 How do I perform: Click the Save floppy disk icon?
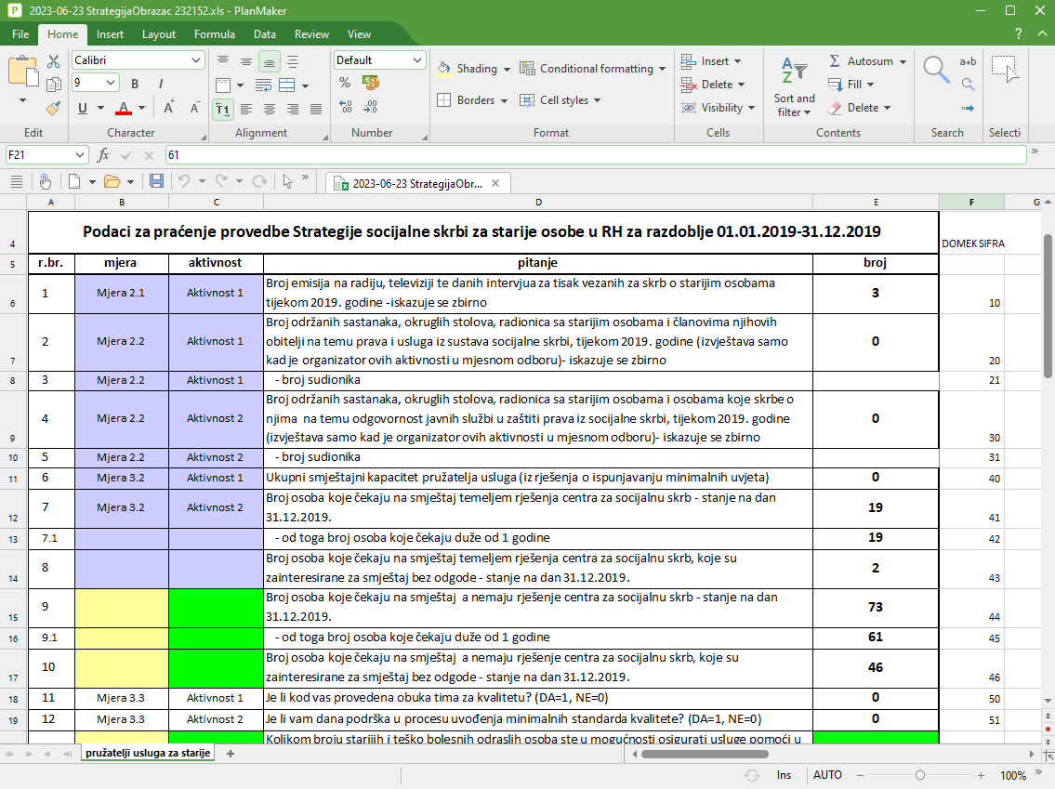point(156,181)
